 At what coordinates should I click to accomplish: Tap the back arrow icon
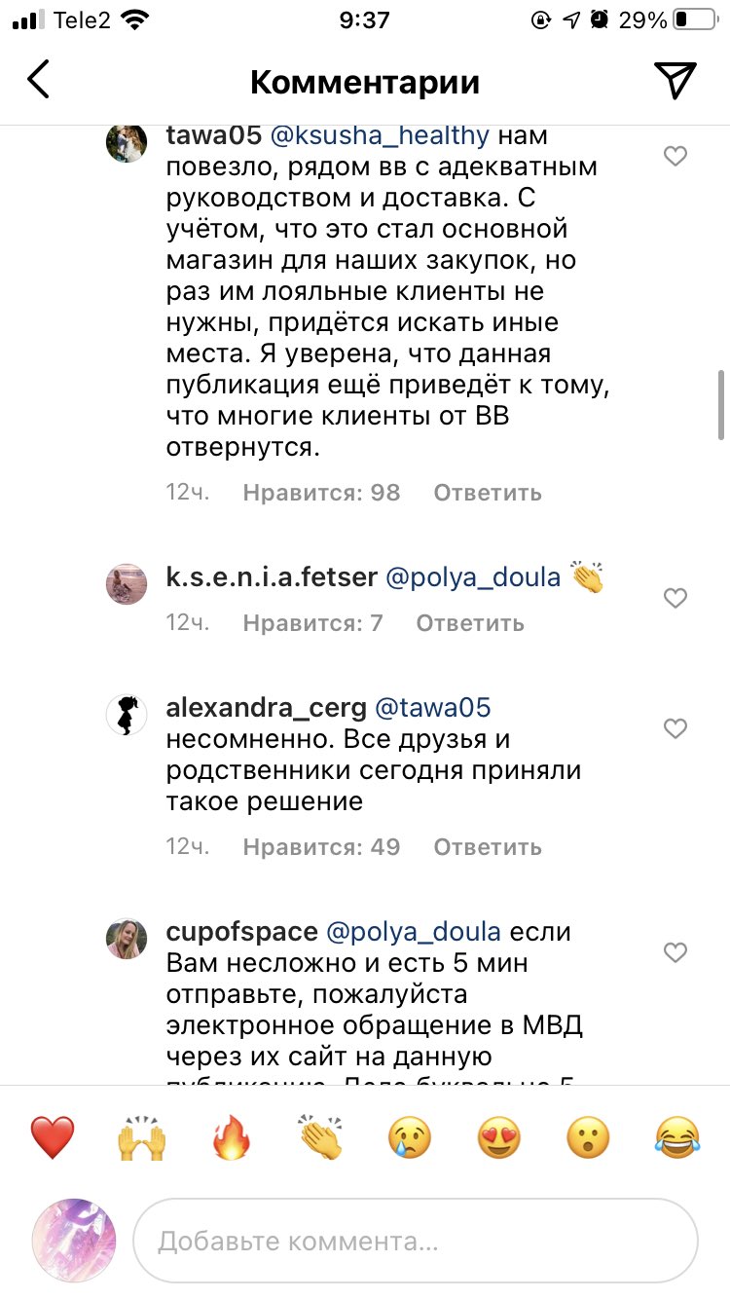pyautogui.click(x=39, y=81)
